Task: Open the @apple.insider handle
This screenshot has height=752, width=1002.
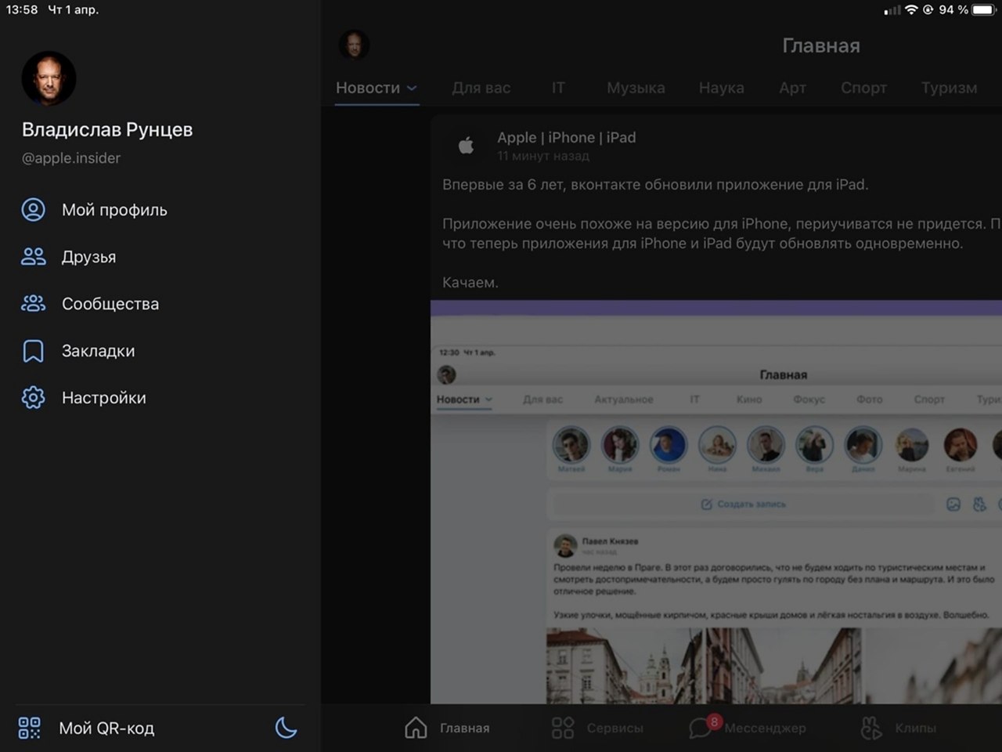Action: (x=71, y=158)
